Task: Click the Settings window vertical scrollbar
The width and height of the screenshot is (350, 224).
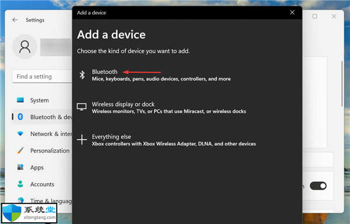Action: 342,83
